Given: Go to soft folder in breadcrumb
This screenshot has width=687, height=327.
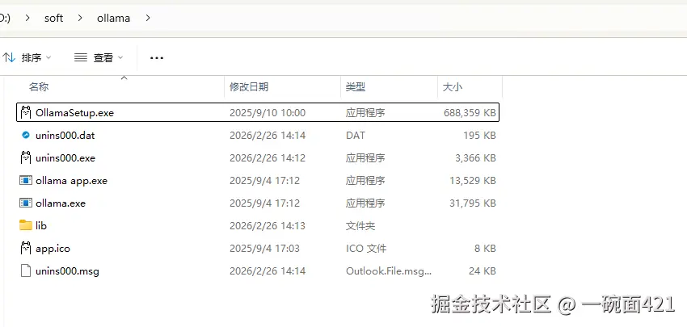Looking at the screenshot, I should coord(54,18).
